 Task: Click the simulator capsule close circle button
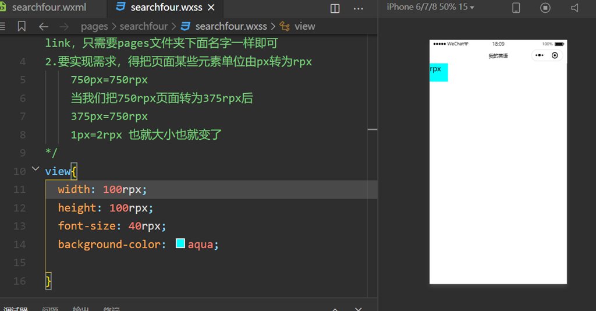coord(555,55)
